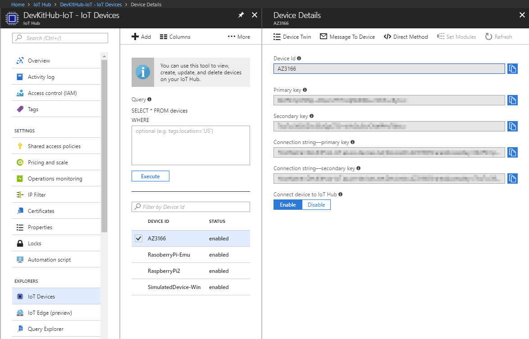Enable device connection to IoT Hub
Viewport: 529px width, 339px height.
[x=287, y=204]
